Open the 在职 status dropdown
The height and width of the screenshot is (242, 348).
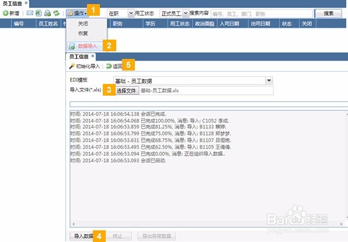pyautogui.click(x=131, y=13)
